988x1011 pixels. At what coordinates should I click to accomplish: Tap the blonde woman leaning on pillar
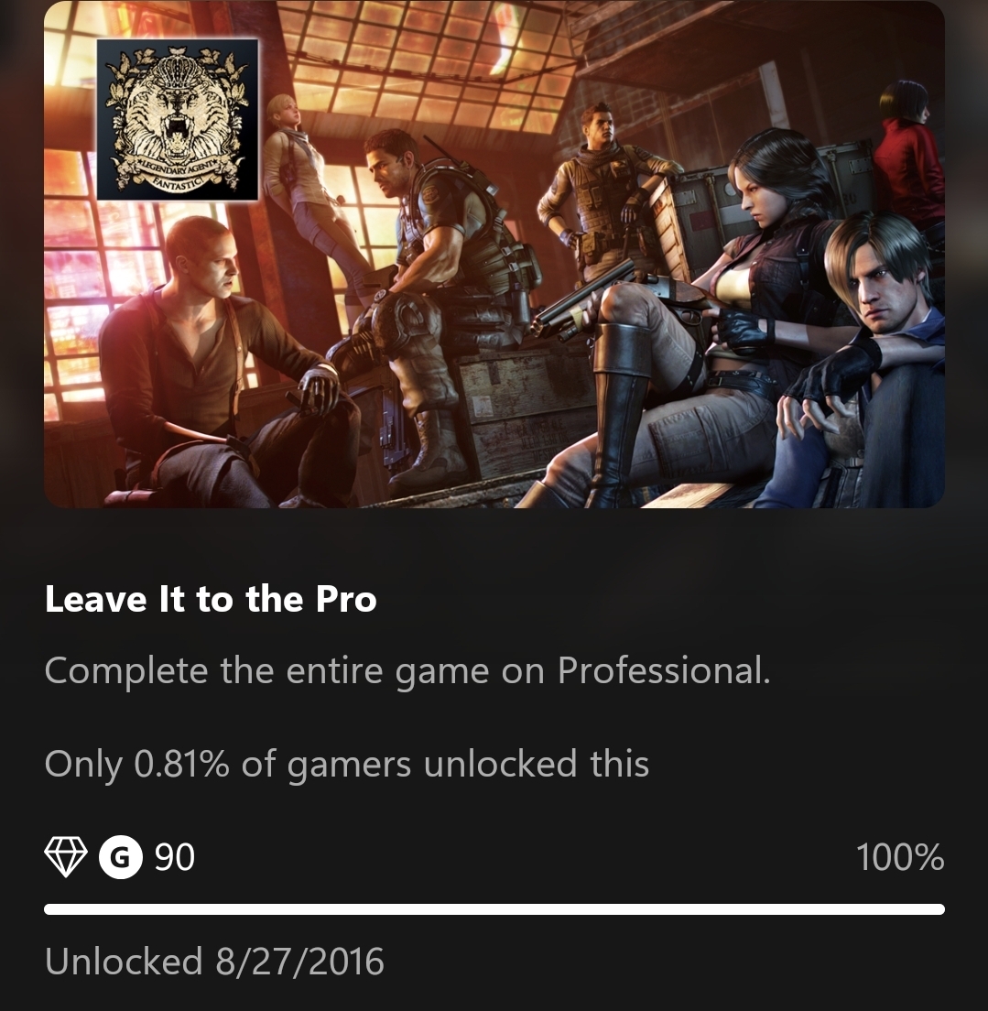(303, 200)
